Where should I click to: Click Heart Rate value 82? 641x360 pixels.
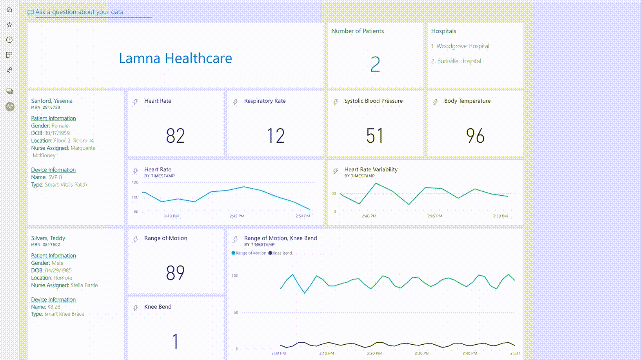175,136
